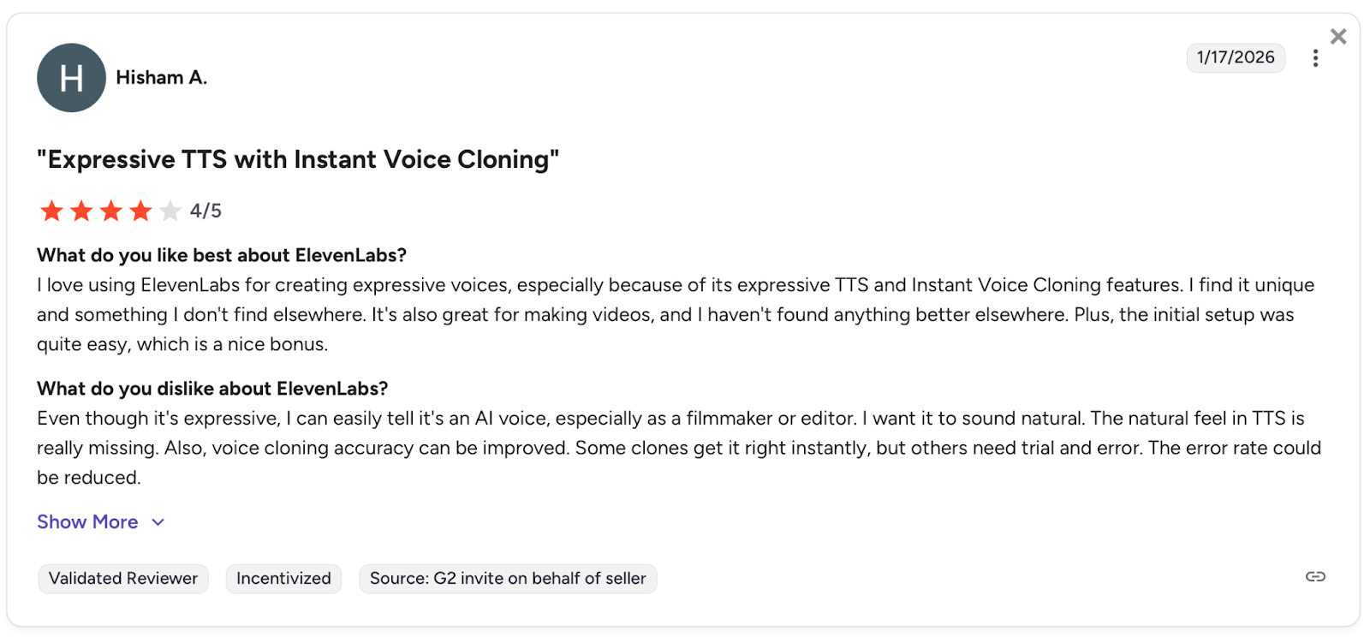The width and height of the screenshot is (1370, 637).
Task: Click the chevron beside Show More
Action: 158,522
